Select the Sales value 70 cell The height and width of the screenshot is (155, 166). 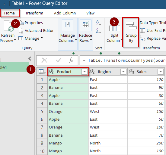pyautogui.click(x=146, y=135)
